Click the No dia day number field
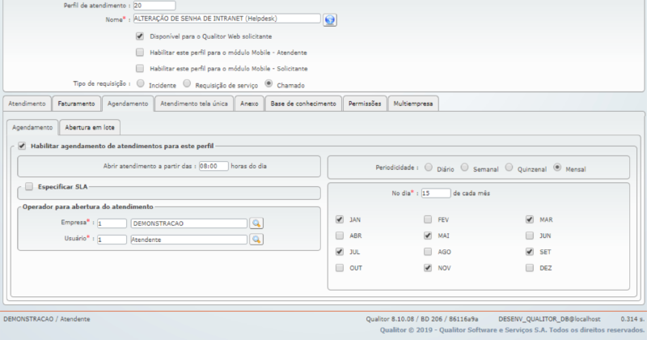The width and height of the screenshot is (647, 340). [x=435, y=193]
